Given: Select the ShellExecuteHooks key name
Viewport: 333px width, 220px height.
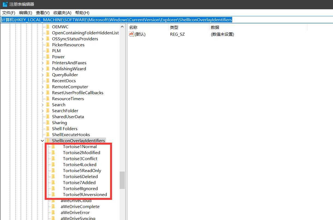Looking at the screenshot, I should pyautogui.click(x=71, y=135).
